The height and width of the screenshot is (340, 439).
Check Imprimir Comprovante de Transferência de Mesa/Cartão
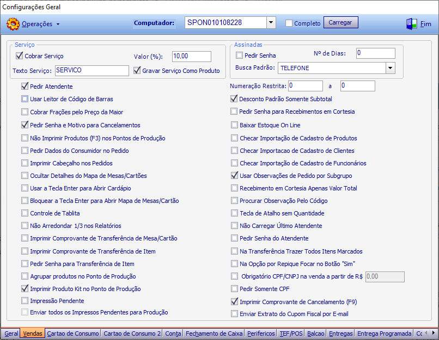[25, 238]
